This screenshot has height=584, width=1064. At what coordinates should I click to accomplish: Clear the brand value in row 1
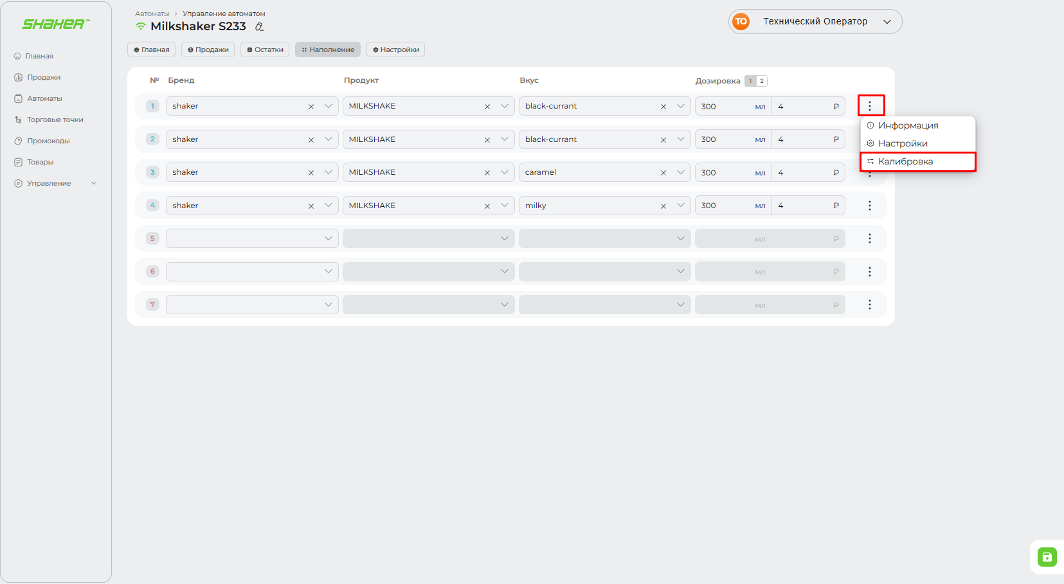311,107
